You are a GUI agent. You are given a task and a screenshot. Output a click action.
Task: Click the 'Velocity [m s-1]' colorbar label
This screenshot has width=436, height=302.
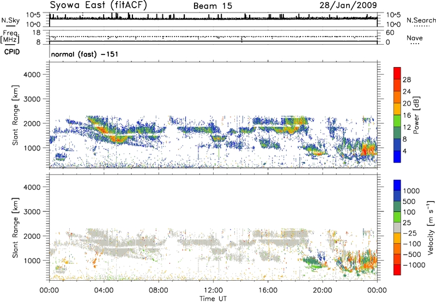(431, 227)
